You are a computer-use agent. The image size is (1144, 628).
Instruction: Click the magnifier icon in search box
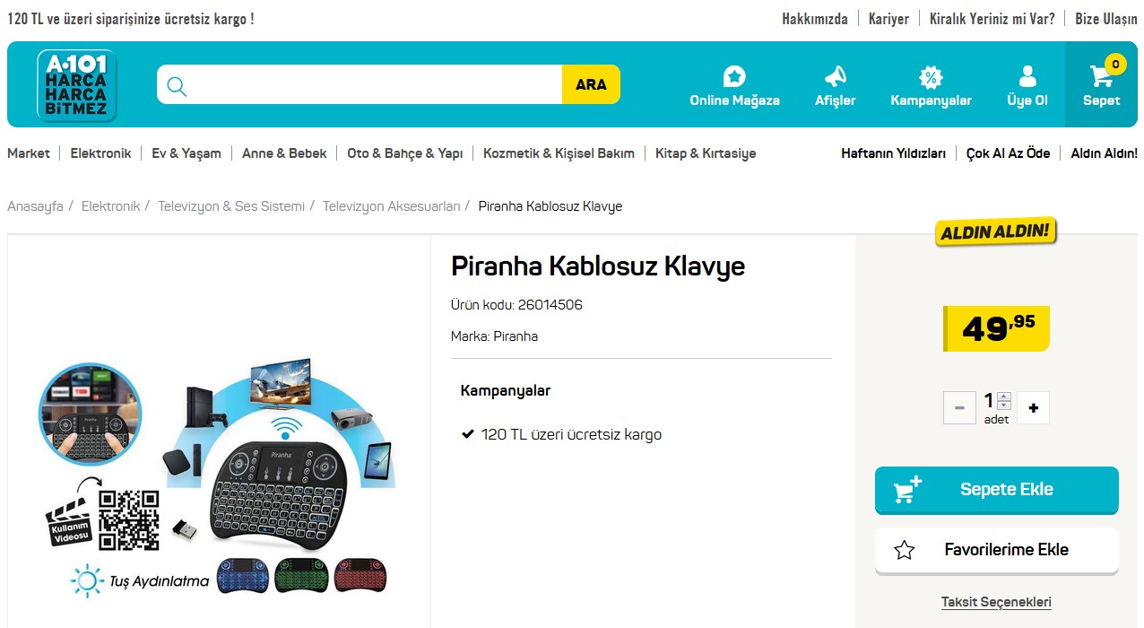(x=177, y=85)
